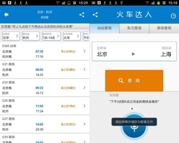Tap the microphone voice search button

click(x=134, y=127)
